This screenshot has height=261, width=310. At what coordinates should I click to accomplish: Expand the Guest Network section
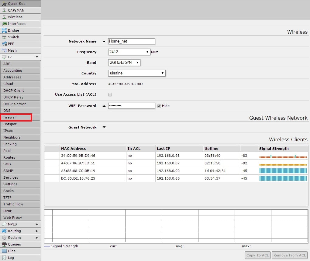tap(104, 127)
